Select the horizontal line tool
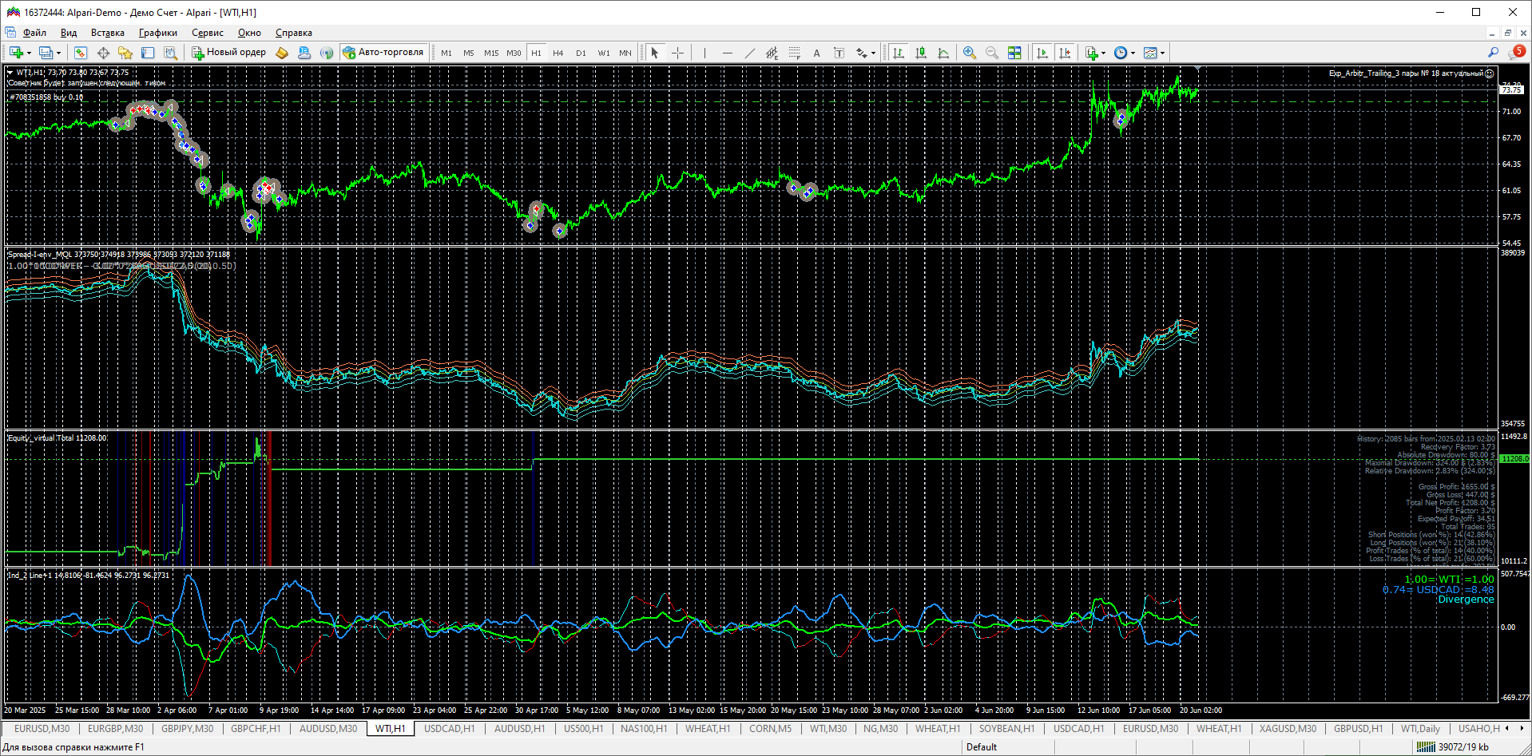 727,53
